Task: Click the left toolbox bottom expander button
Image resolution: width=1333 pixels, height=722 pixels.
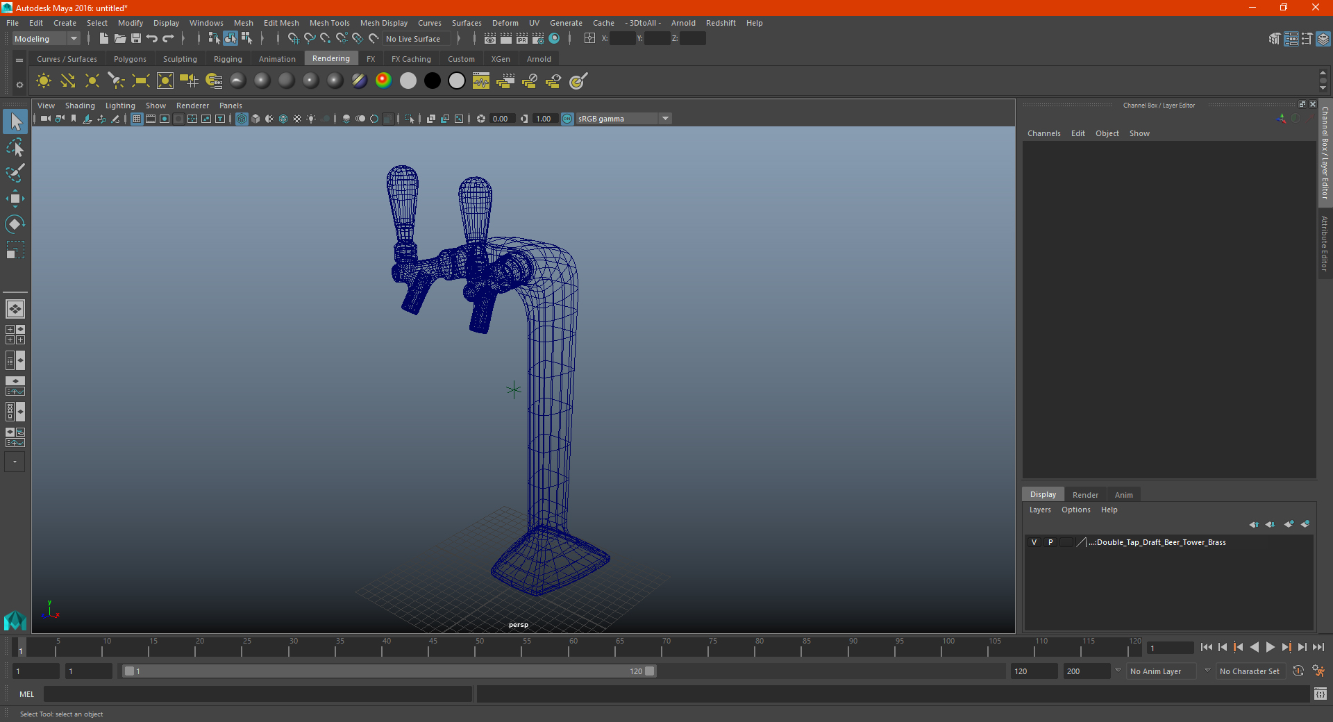Action: [x=15, y=462]
